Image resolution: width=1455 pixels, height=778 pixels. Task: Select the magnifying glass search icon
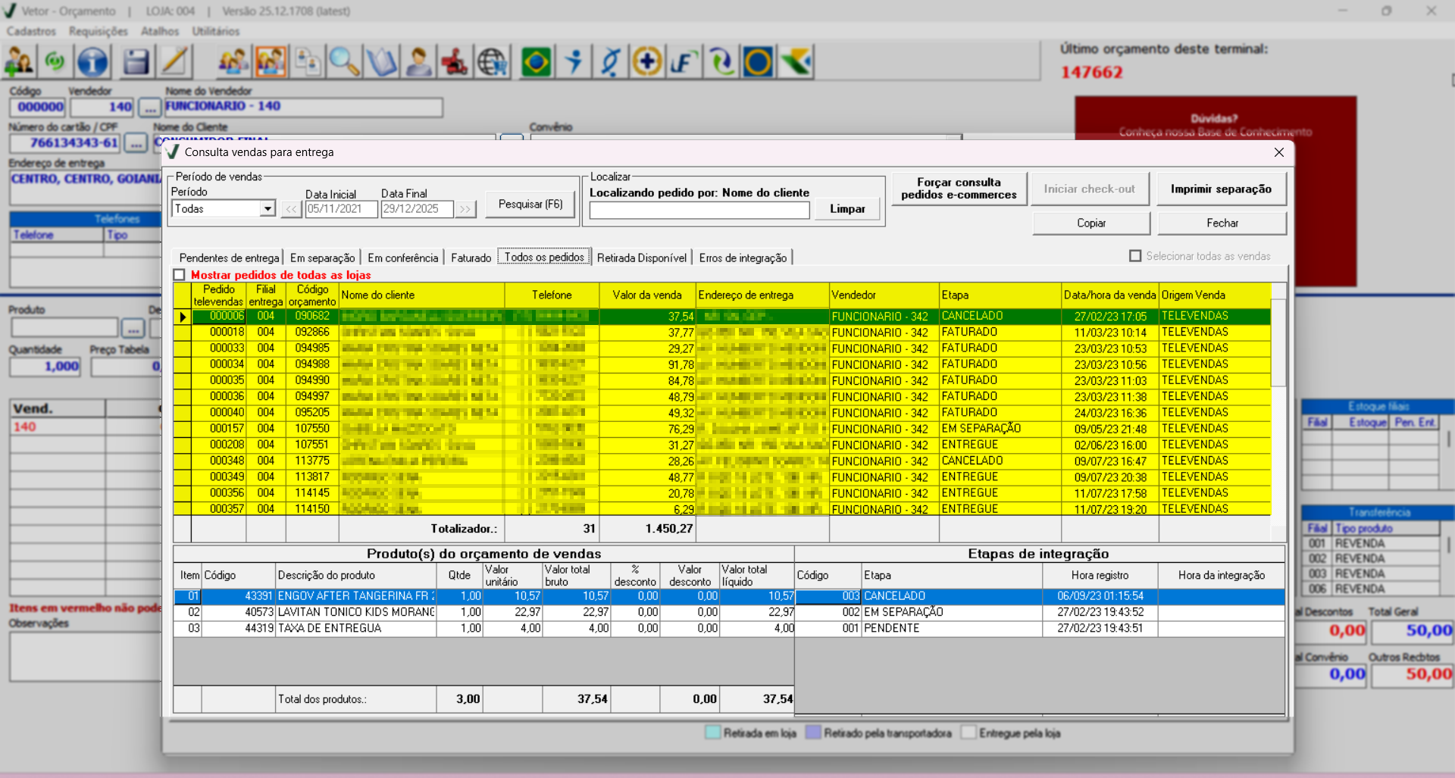pos(344,62)
